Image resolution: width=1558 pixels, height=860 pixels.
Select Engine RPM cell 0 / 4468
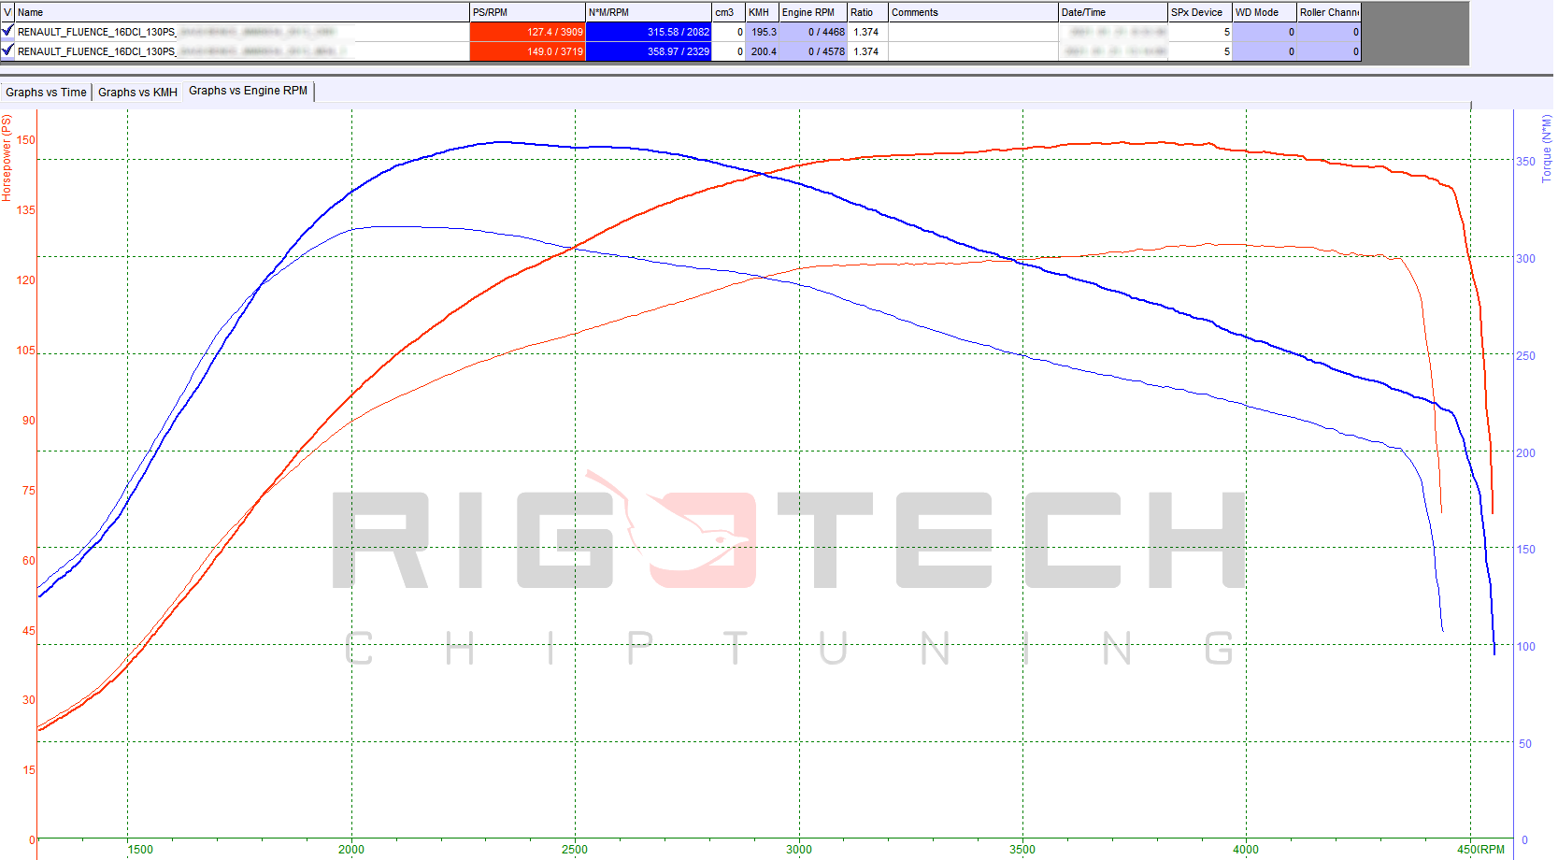point(813,32)
